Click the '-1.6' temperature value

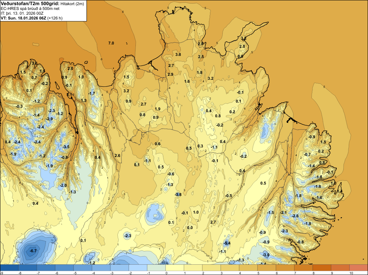click(x=319, y=198)
